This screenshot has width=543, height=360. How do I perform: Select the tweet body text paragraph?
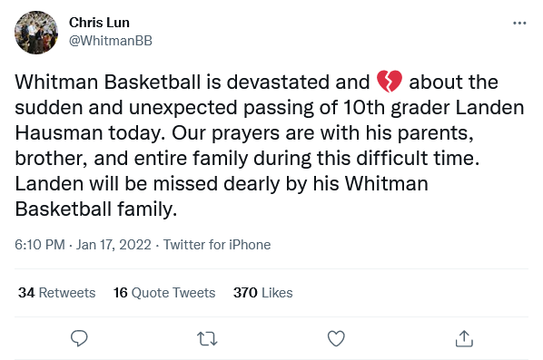pyautogui.click(x=270, y=145)
